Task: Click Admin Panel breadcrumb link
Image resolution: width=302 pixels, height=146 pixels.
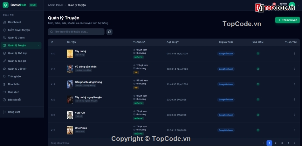Action: point(55,5)
